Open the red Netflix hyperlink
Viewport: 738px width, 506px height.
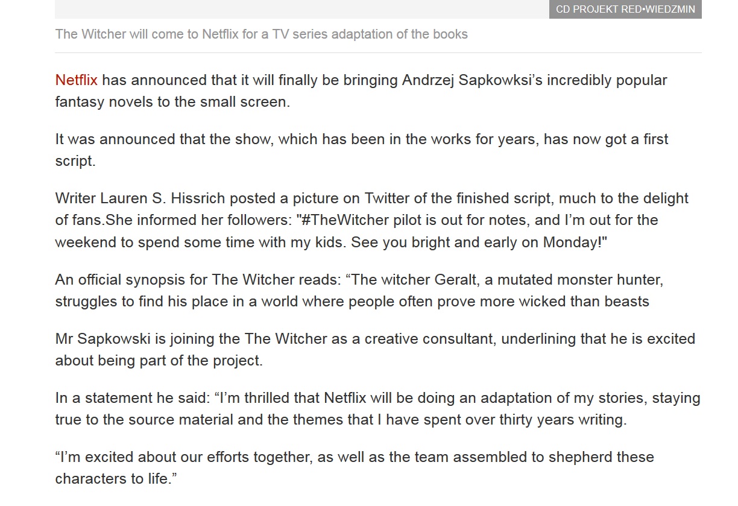click(x=76, y=80)
